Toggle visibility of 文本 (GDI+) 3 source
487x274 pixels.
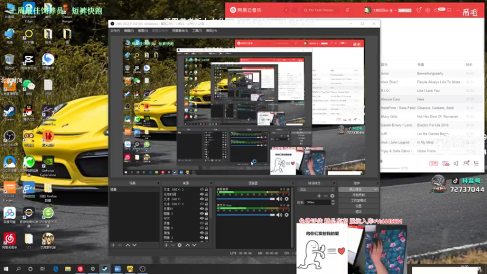tap(202, 189)
